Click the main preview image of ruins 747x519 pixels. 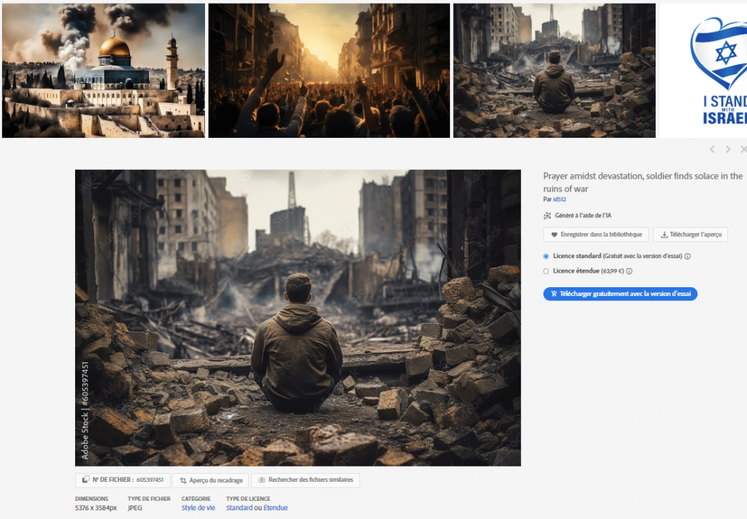pos(298,318)
